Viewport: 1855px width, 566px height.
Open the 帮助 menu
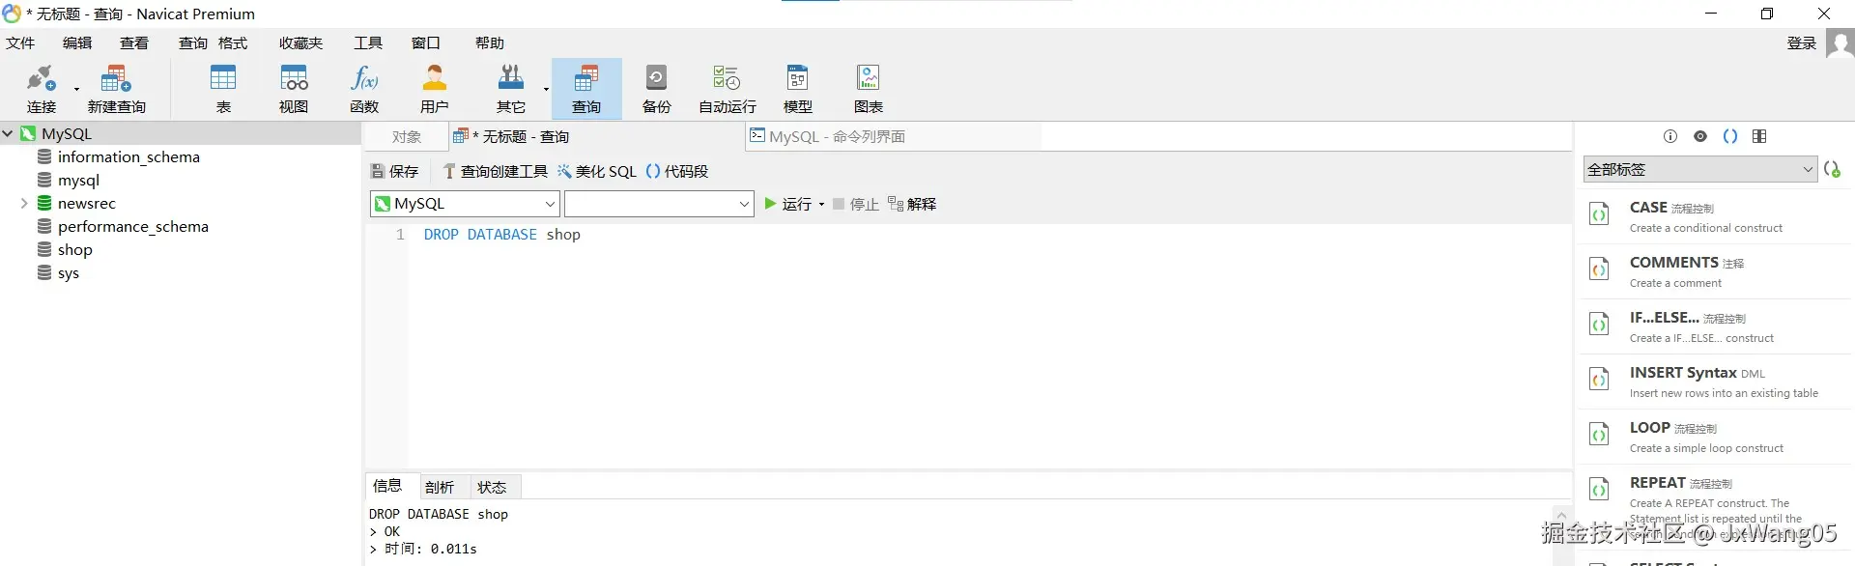(x=490, y=43)
